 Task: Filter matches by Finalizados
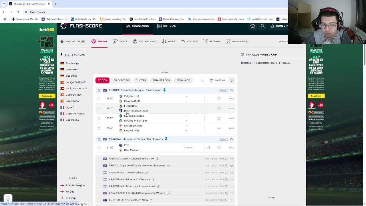pos(161,80)
